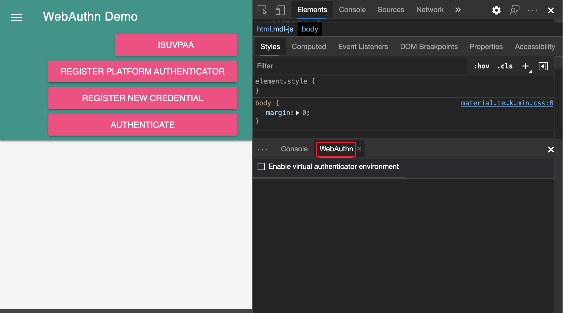Screen dimensions: 563x313
Task: Open the hidden panels chevron menu
Action: coord(457,10)
